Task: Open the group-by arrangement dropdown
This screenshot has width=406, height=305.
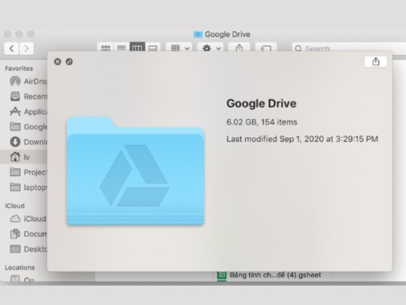Action: [x=180, y=47]
